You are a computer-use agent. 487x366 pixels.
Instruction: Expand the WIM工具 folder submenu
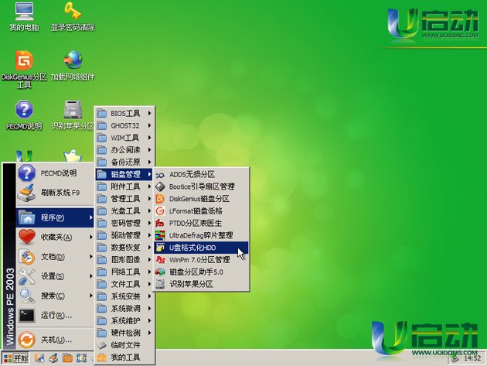coord(124,138)
